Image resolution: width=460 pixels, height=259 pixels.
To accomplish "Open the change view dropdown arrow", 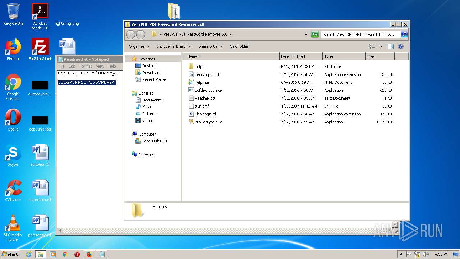I will 381,46.
